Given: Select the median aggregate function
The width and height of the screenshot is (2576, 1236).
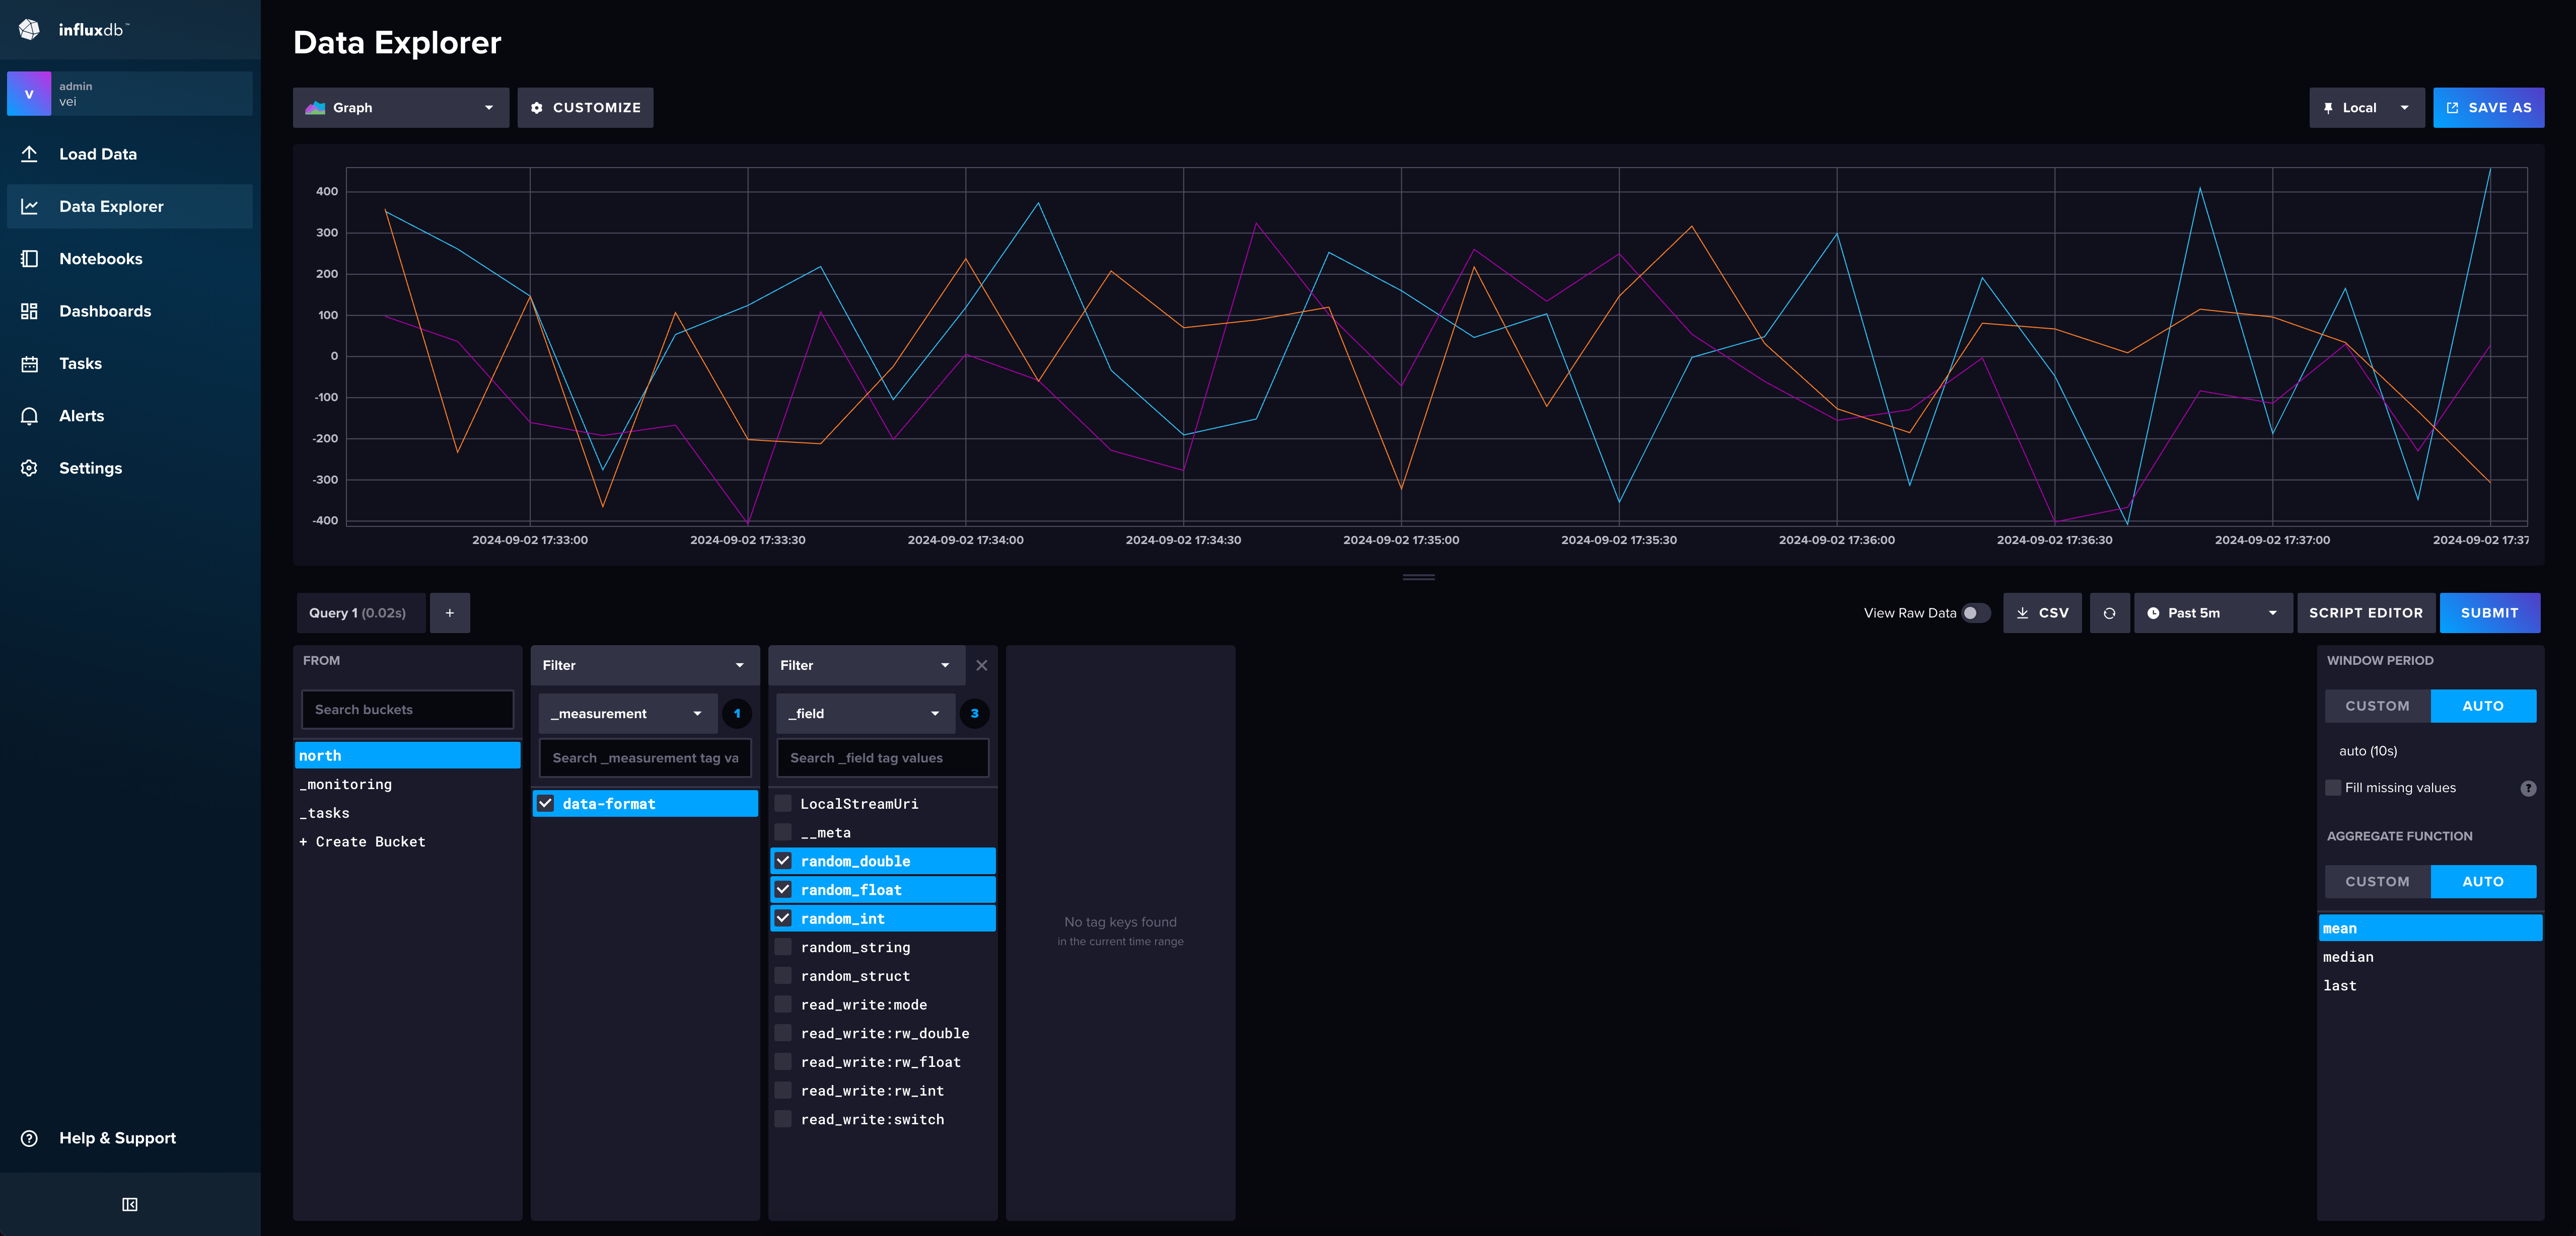Looking at the screenshot, I should (x=2430, y=957).
